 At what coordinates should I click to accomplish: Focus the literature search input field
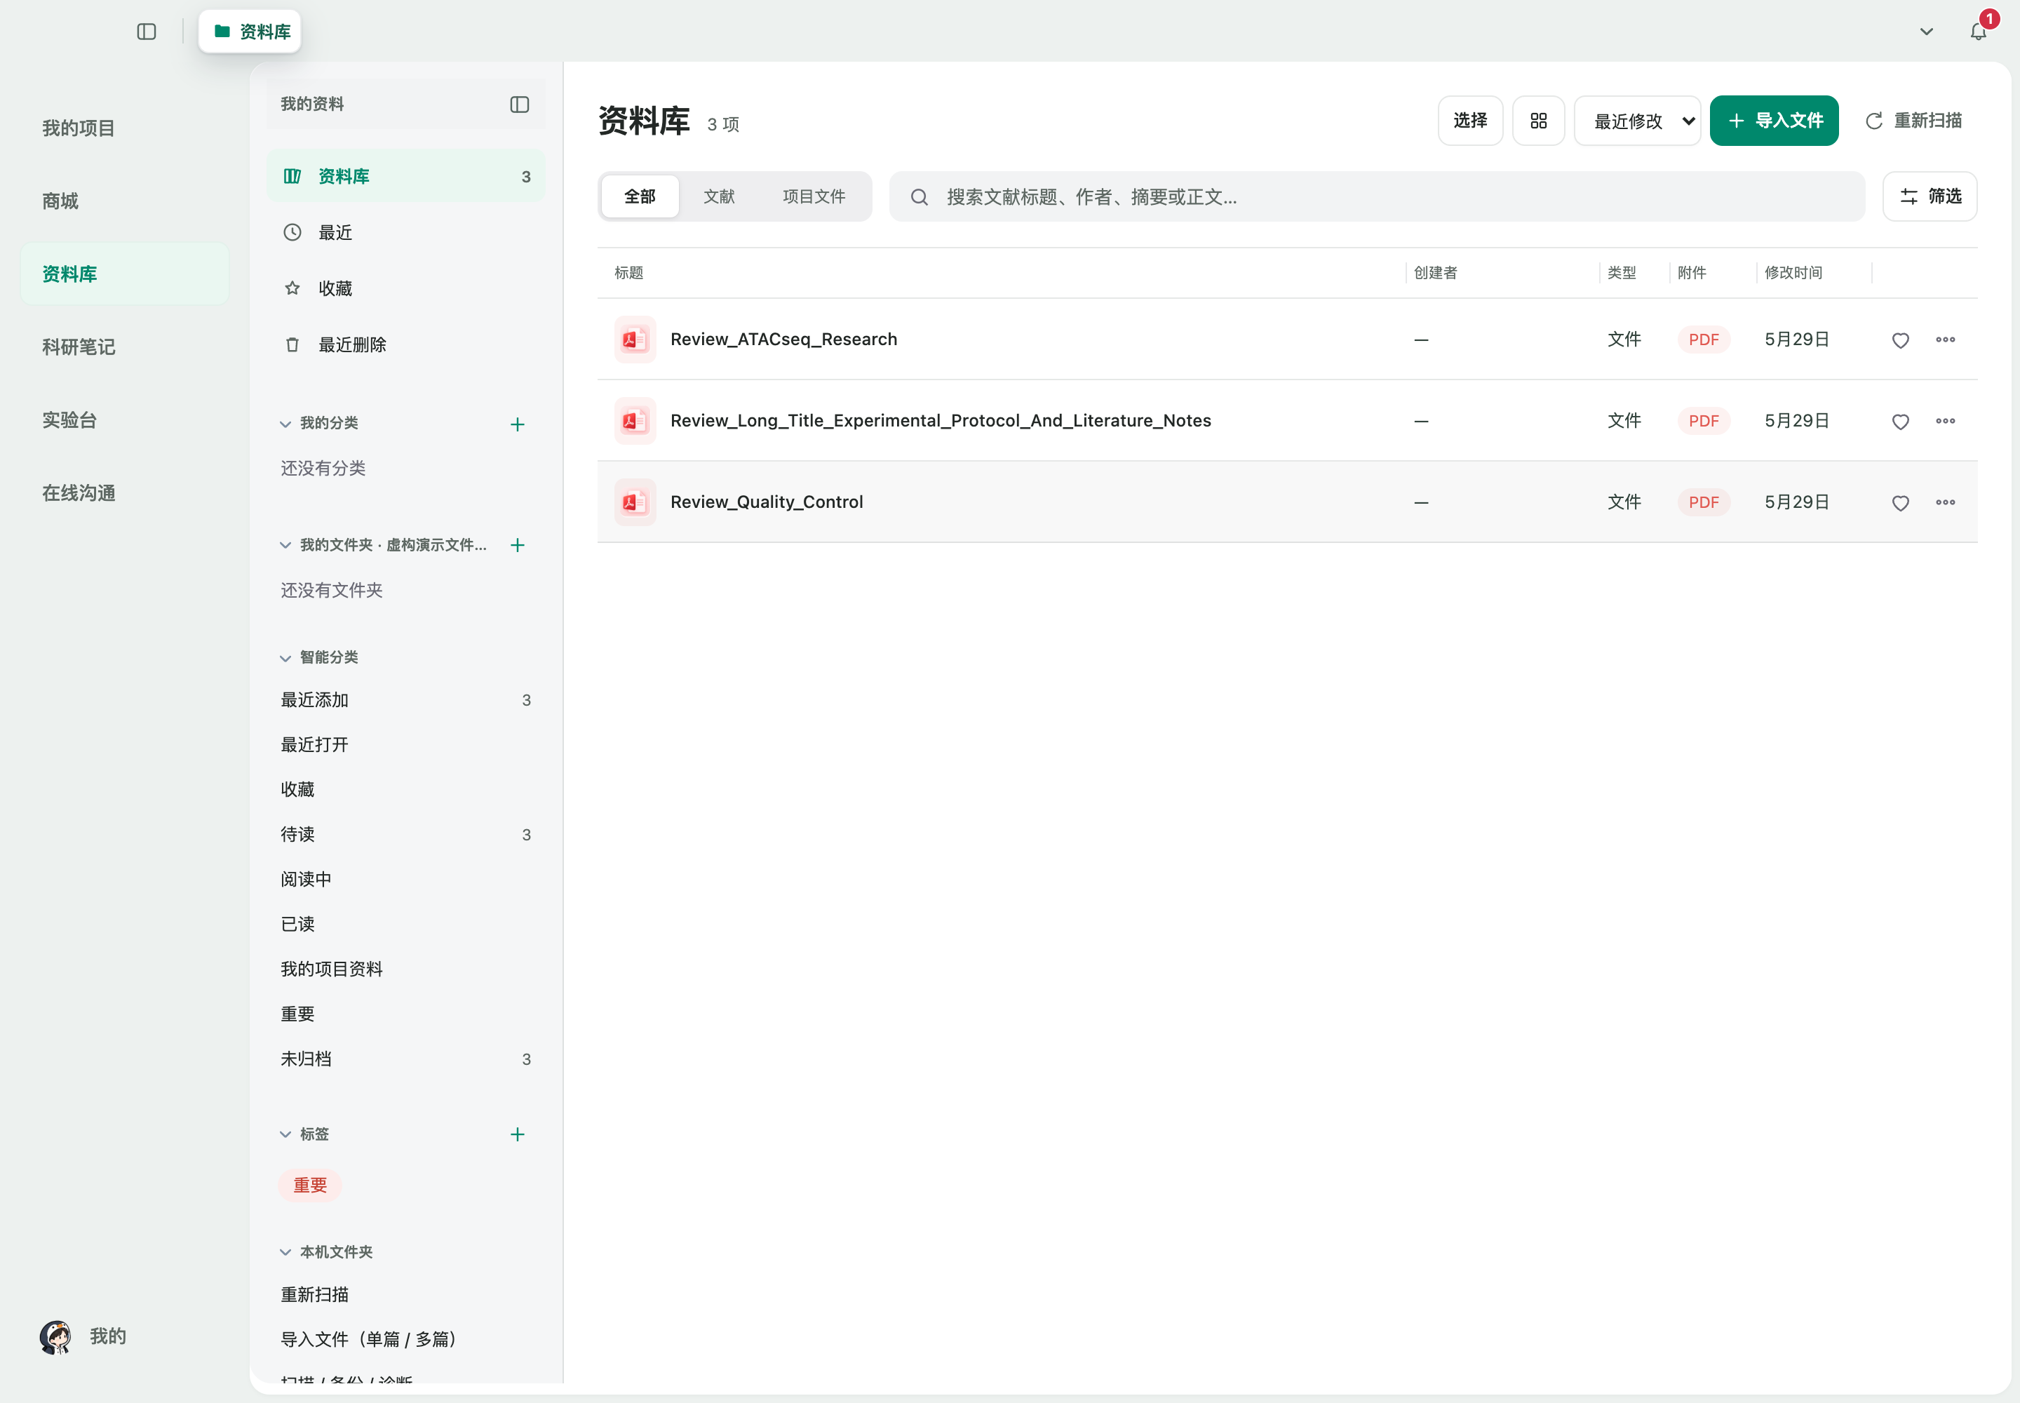pyautogui.click(x=1377, y=197)
